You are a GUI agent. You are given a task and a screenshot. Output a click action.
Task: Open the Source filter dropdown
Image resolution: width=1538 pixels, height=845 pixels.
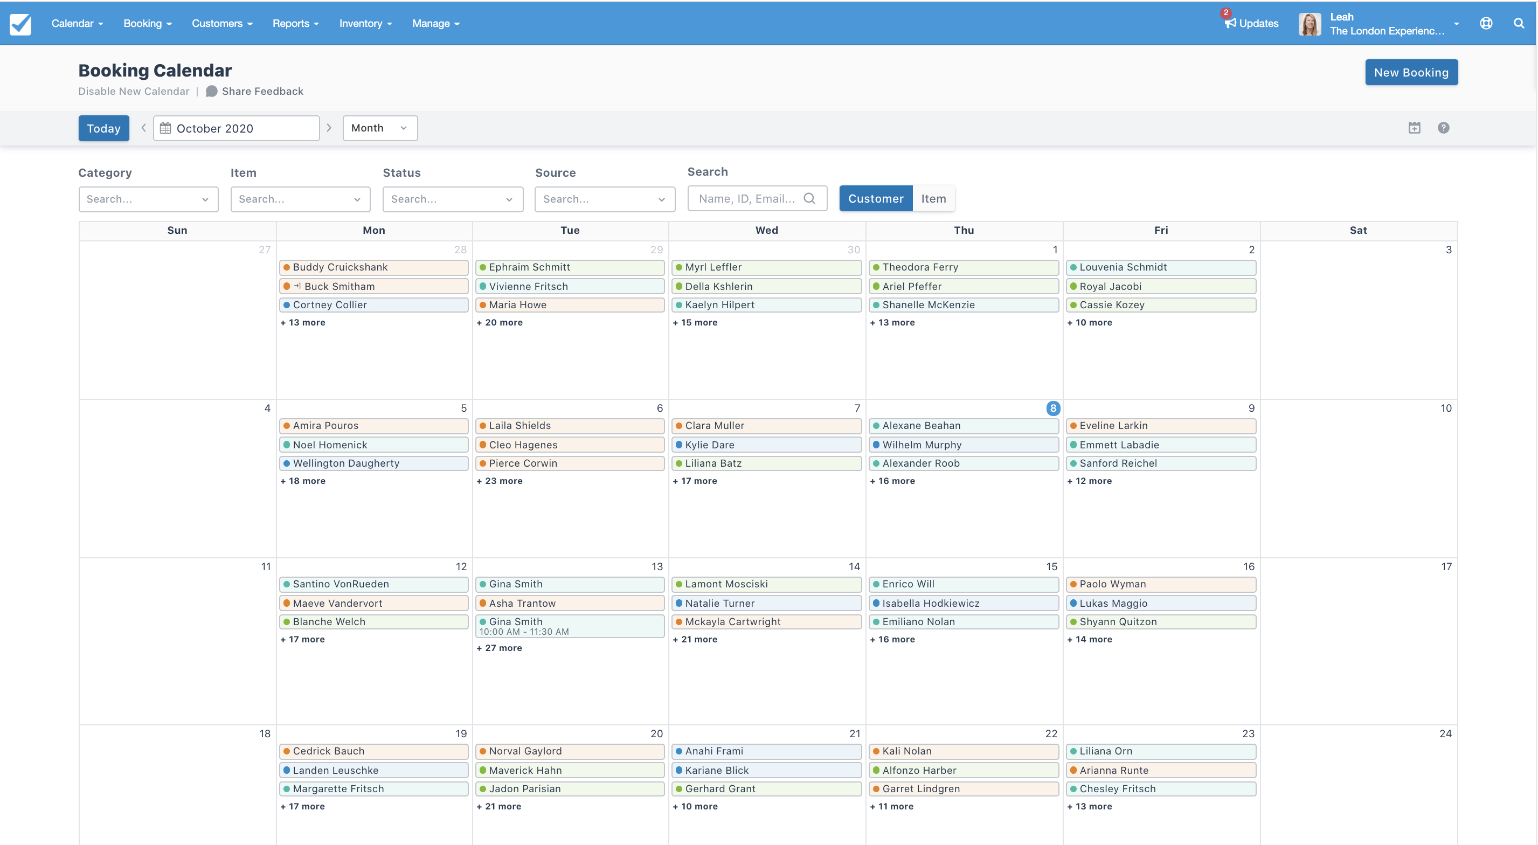coord(605,199)
